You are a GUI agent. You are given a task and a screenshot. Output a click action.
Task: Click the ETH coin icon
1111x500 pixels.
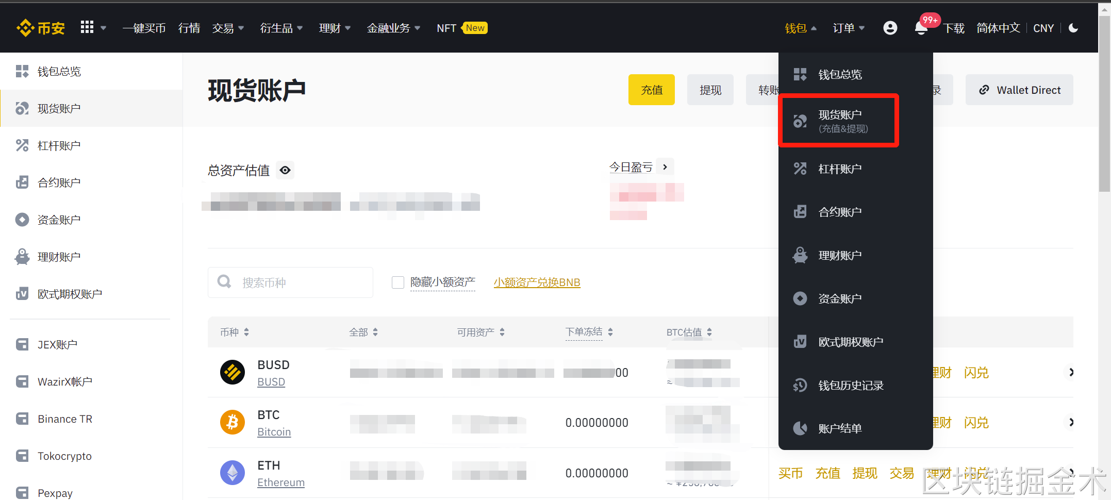pos(233,473)
